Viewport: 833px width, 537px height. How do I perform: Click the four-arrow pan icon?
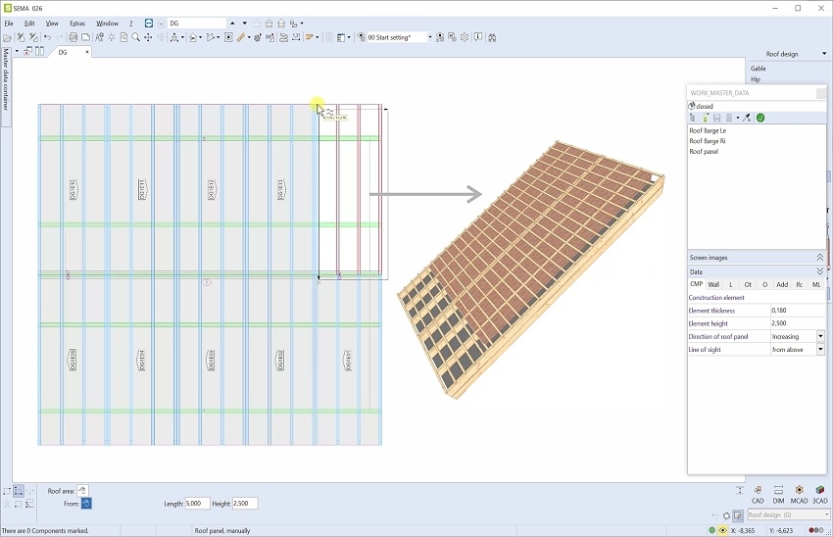pos(148,37)
